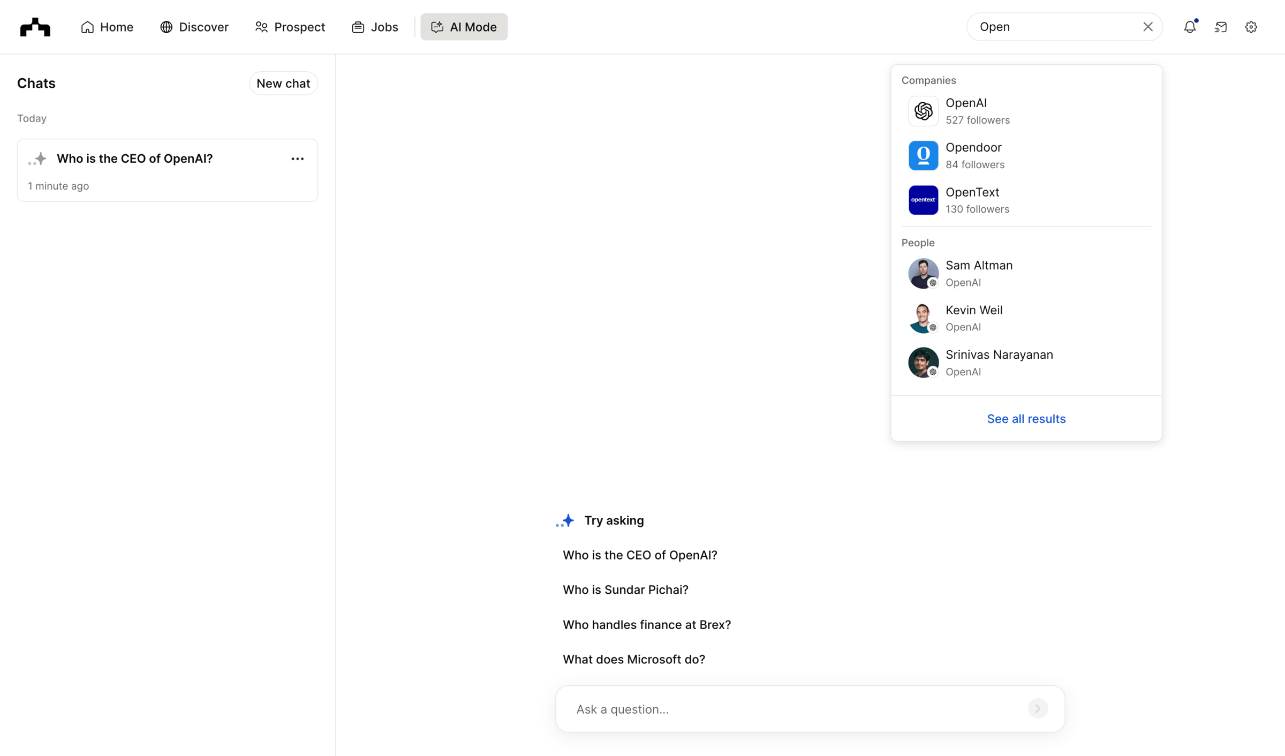Select the AI Mode tab
This screenshot has width=1285, height=756.
coord(464,27)
